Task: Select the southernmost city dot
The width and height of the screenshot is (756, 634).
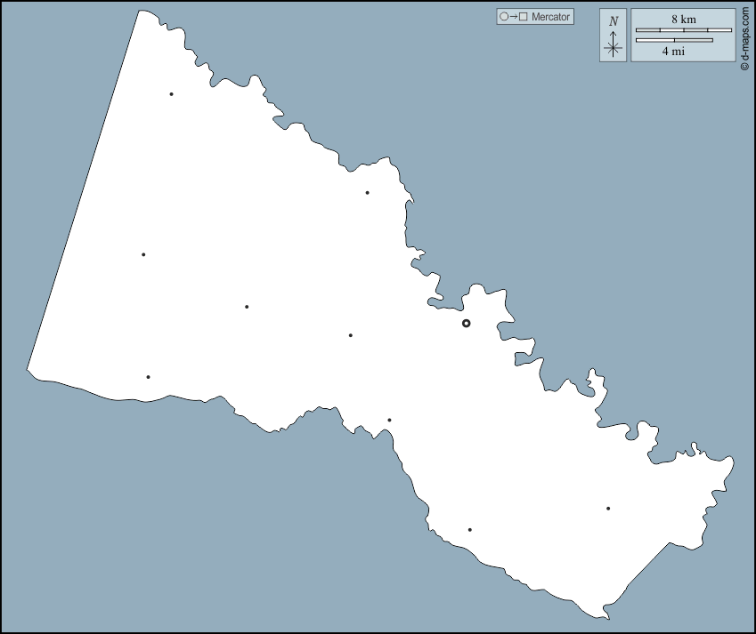Action: click(469, 530)
